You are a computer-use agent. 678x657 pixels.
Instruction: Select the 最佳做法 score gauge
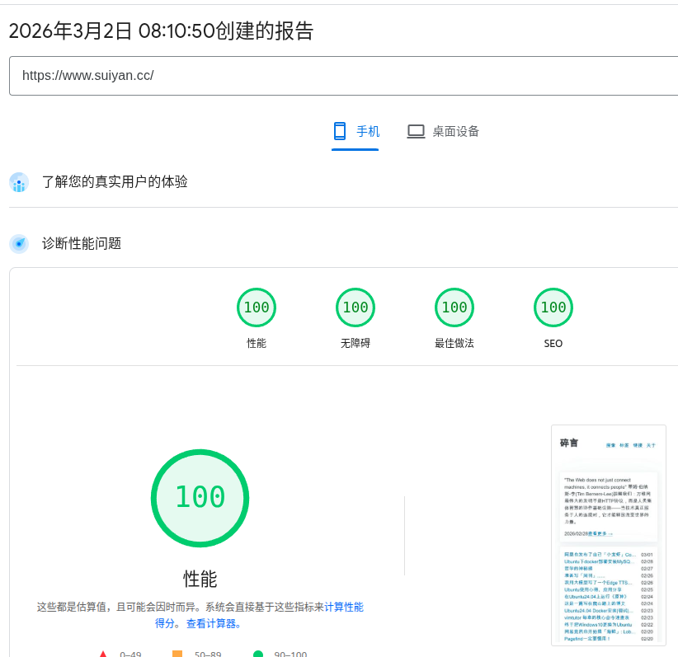454,307
